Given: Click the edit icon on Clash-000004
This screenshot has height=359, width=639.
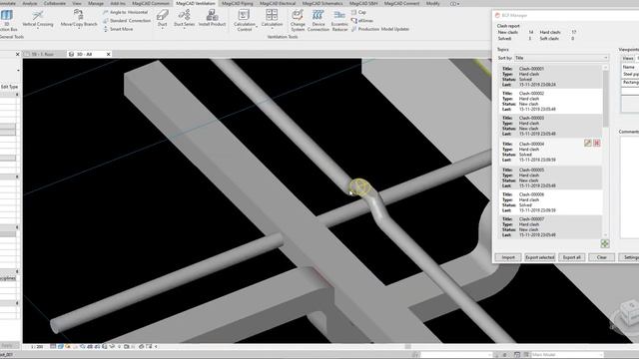Looking at the screenshot, I should [x=588, y=143].
